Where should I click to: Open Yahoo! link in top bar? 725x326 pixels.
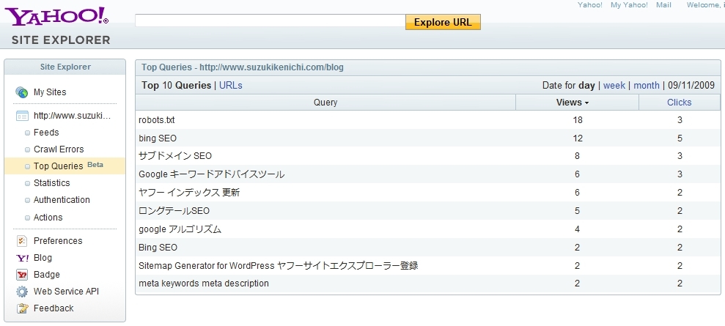point(590,5)
